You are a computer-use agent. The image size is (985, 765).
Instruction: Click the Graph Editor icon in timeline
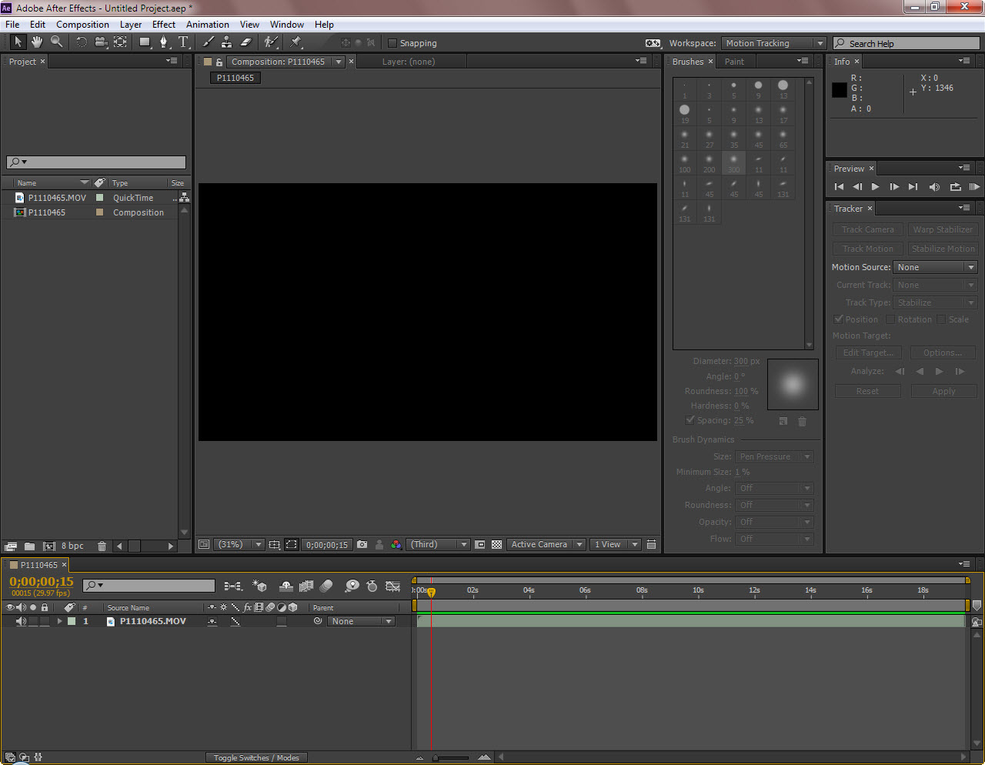click(392, 586)
